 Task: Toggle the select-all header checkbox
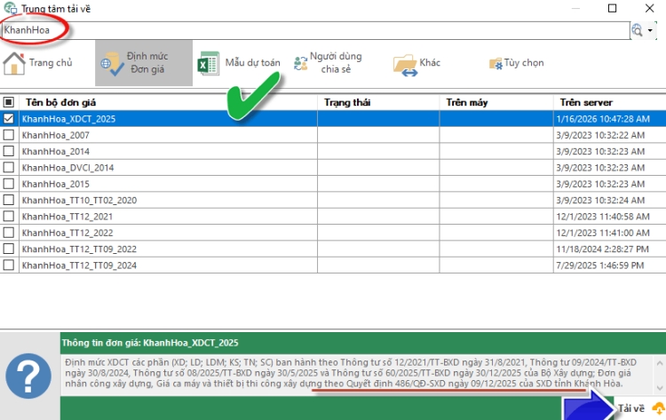tap(9, 102)
